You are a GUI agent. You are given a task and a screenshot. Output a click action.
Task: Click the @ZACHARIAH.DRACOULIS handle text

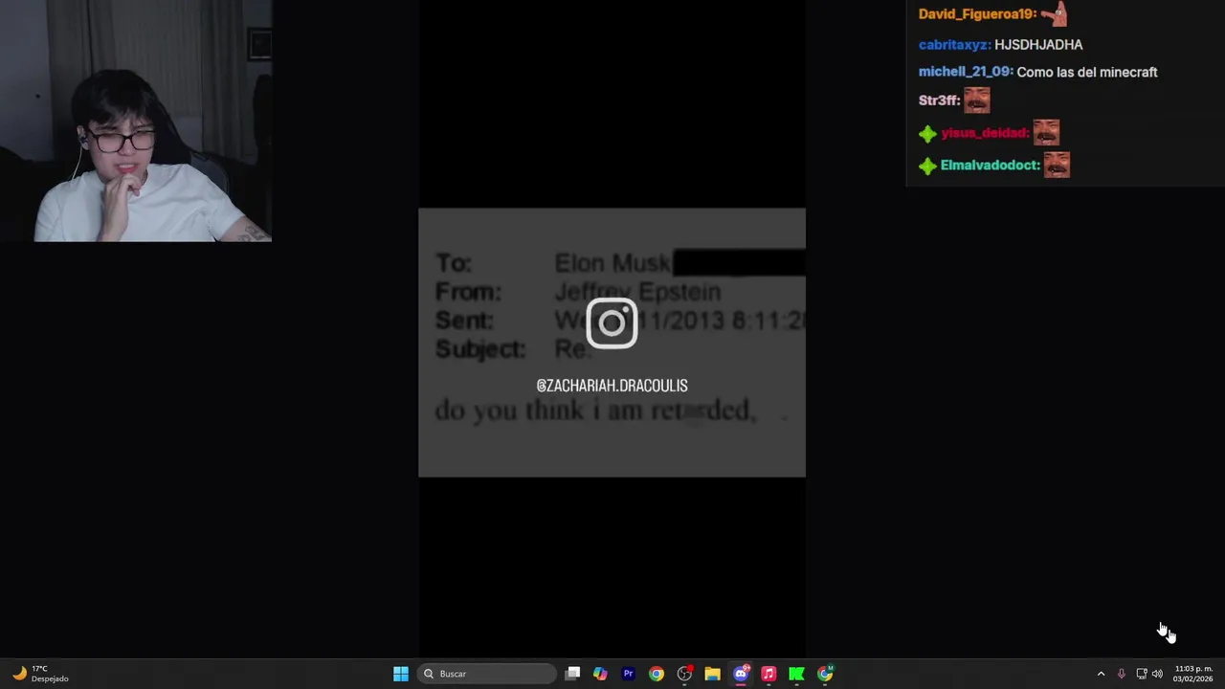tap(612, 386)
